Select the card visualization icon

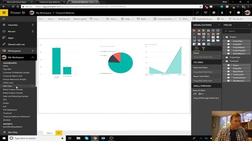pyautogui.click(x=208, y=41)
